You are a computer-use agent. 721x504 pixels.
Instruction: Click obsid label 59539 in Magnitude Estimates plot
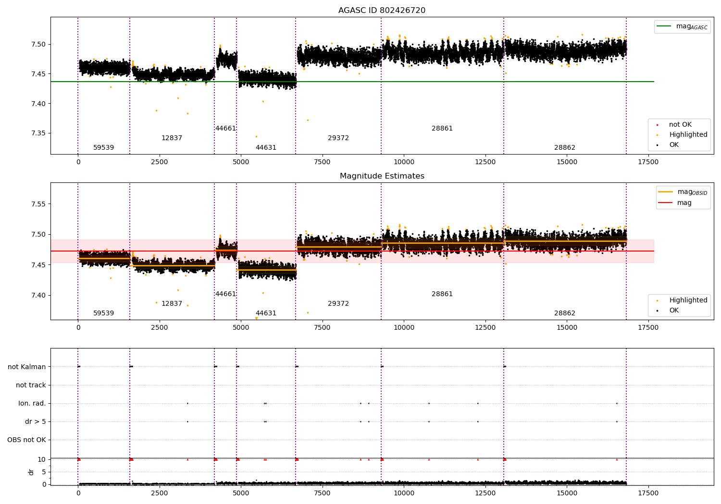click(104, 313)
